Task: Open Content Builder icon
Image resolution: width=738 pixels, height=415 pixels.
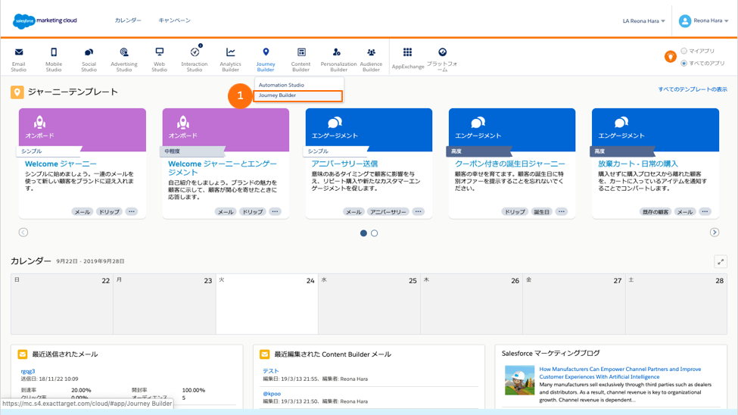Action: click(x=301, y=51)
